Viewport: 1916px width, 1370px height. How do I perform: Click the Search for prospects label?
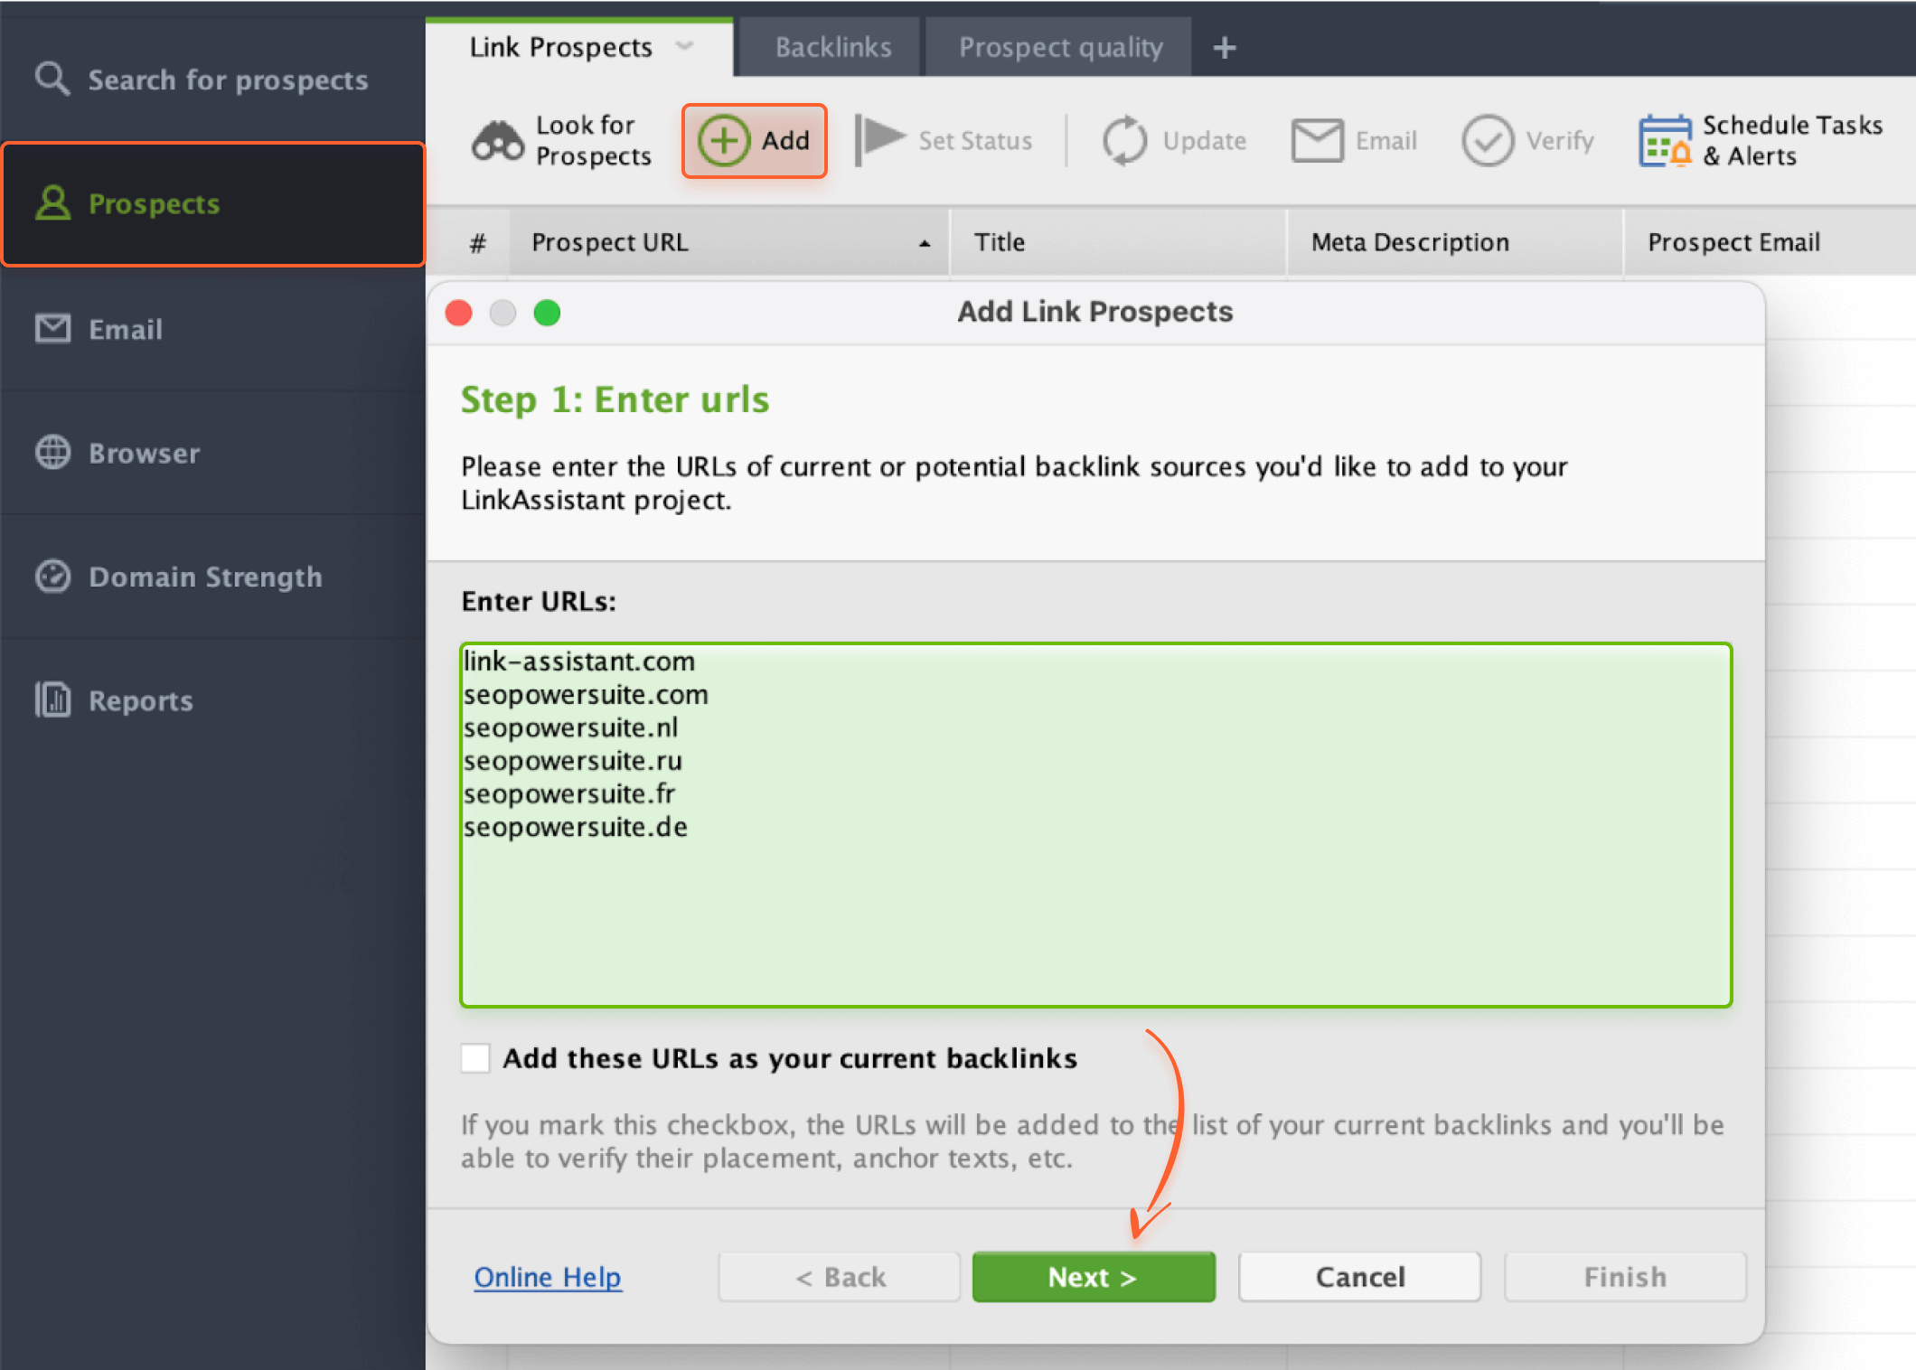(x=228, y=80)
